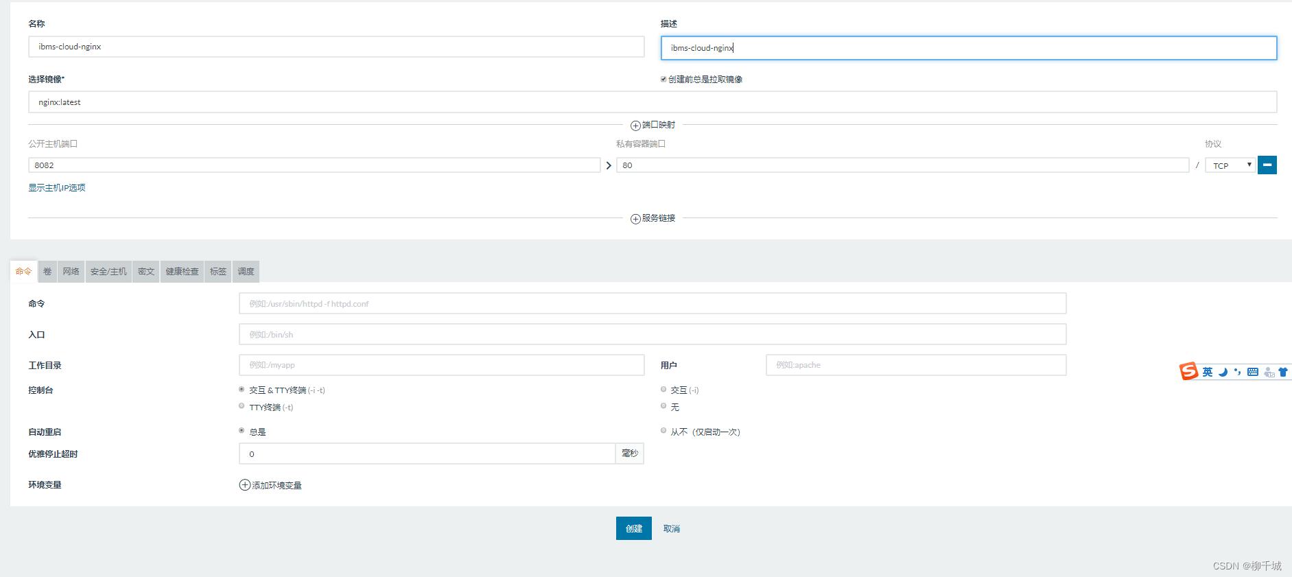The width and height of the screenshot is (1292, 577).
Task: Focus the 用户 input field
Action: point(916,365)
